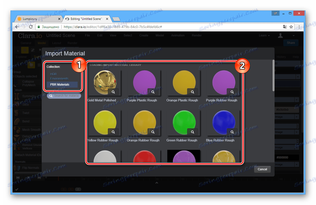Open a new browser tab

click(116, 19)
